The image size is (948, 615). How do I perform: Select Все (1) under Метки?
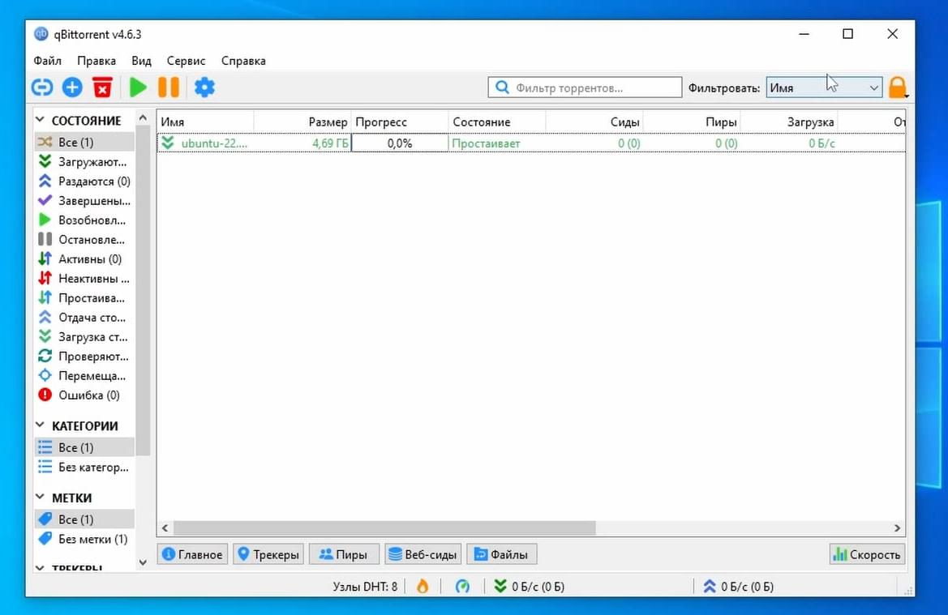tap(84, 519)
